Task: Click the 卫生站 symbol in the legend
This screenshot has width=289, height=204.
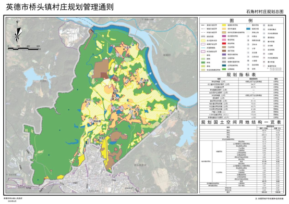Action: (x=248, y=44)
